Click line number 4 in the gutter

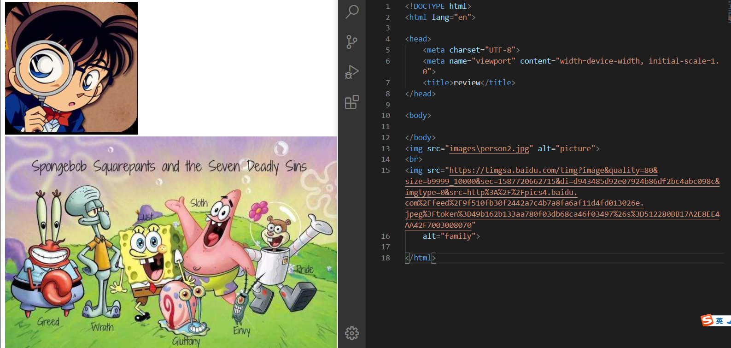click(x=388, y=39)
